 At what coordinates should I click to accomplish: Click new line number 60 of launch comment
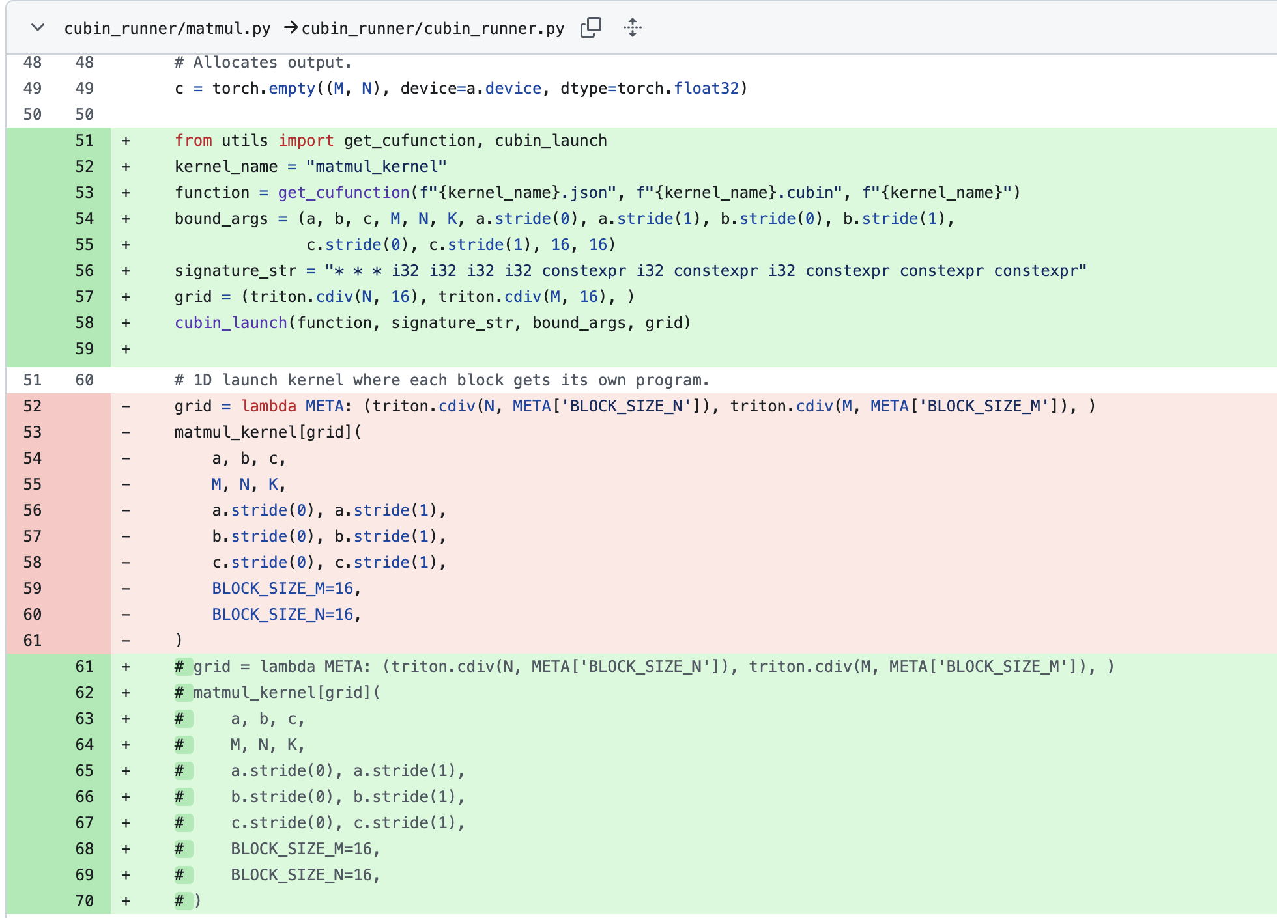click(84, 380)
